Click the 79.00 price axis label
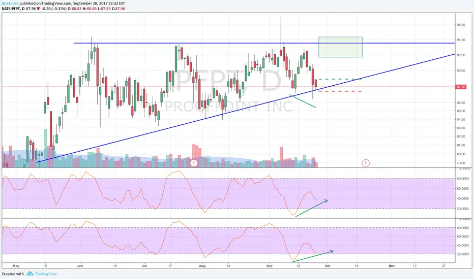This screenshot has width=474, height=279. point(461,163)
